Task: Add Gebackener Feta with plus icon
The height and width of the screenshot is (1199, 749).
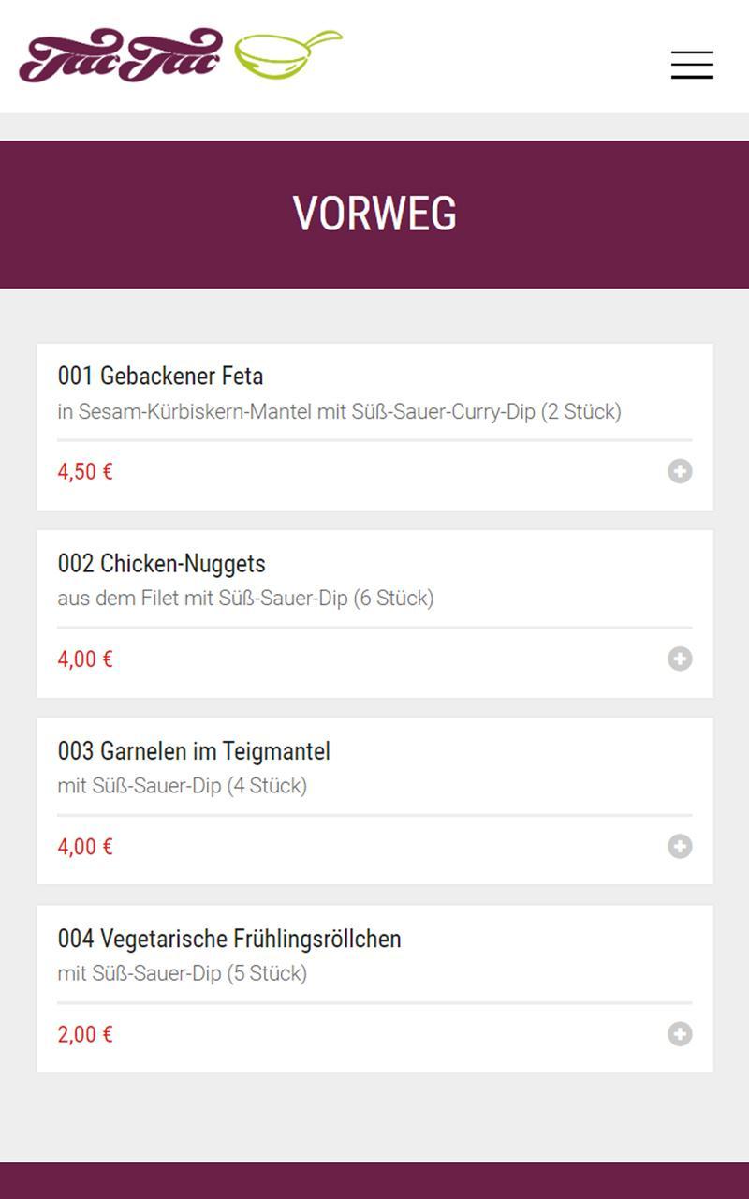Action: [x=680, y=471]
